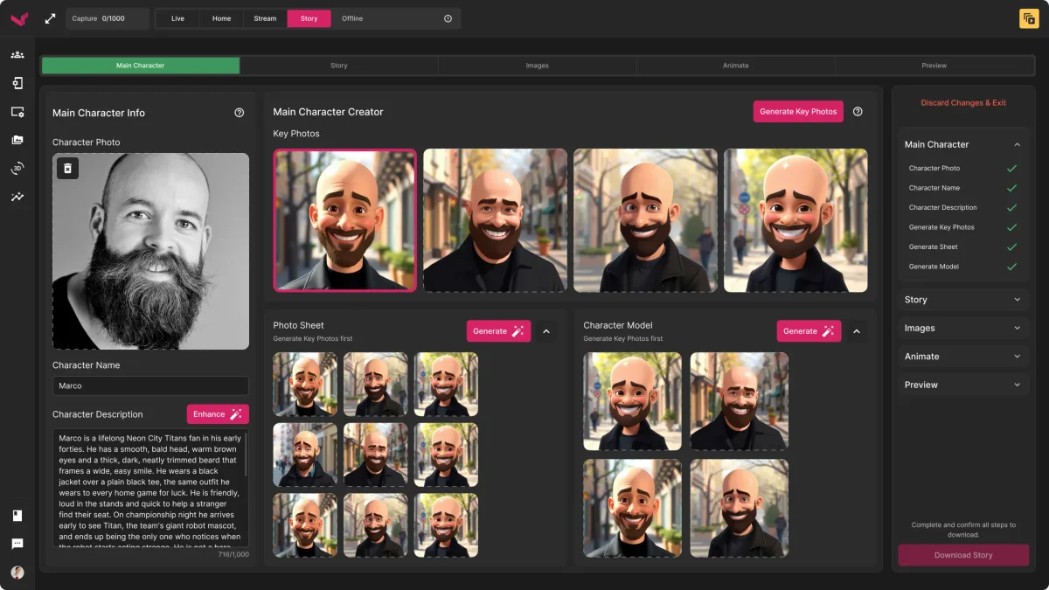The height and width of the screenshot is (590, 1049).
Task: Select Character Name in the right checklist
Action: tap(934, 188)
